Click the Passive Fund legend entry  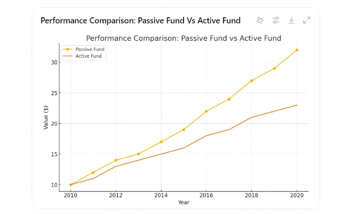[84, 49]
